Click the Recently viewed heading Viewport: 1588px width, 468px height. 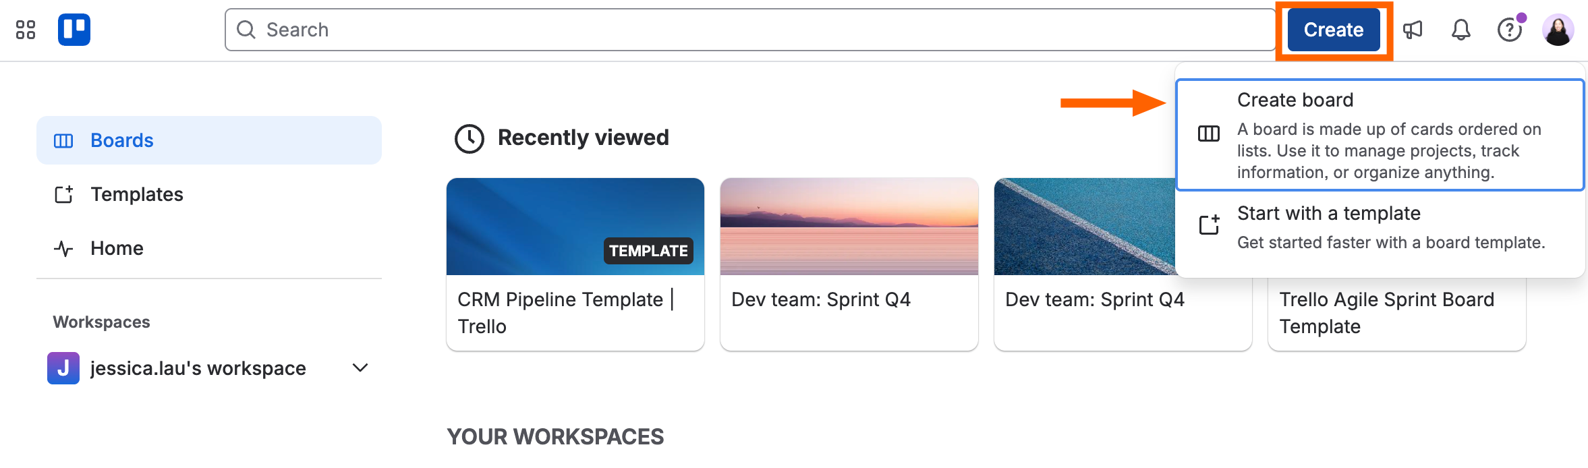[x=584, y=138]
